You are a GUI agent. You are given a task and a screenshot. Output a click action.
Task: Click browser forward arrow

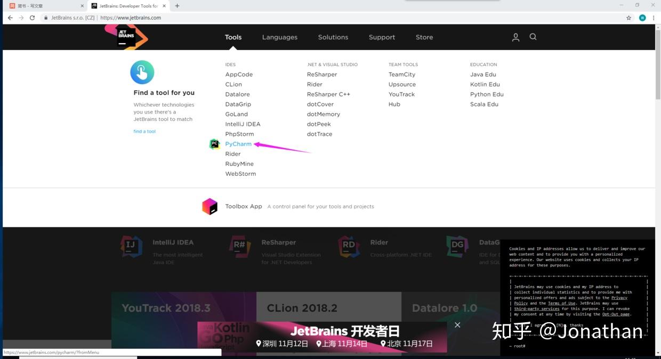[21, 18]
